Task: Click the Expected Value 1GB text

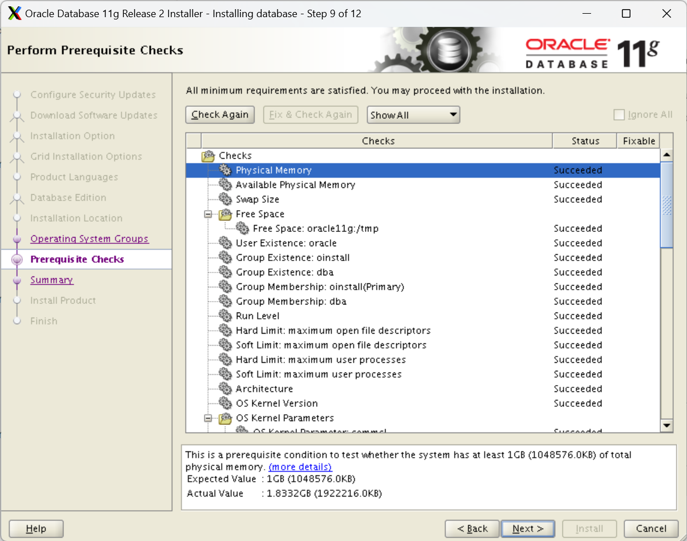Action: pyautogui.click(x=311, y=479)
